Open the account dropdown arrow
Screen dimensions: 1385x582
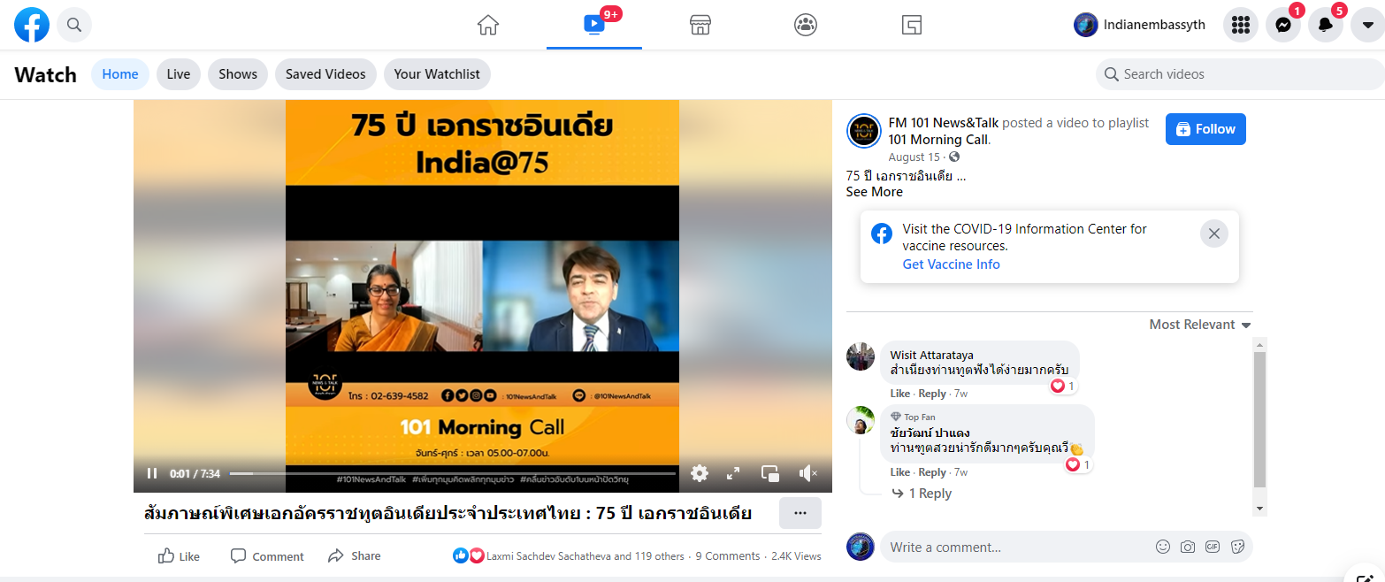click(1367, 25)
